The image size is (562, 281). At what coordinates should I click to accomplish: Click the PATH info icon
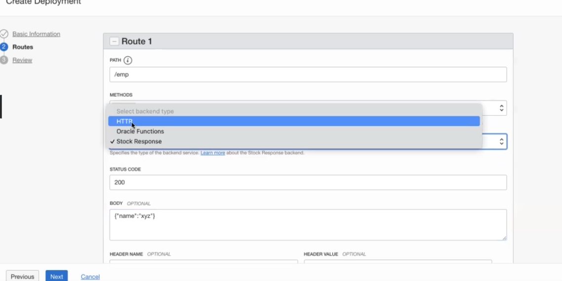[x=128, y=60]
